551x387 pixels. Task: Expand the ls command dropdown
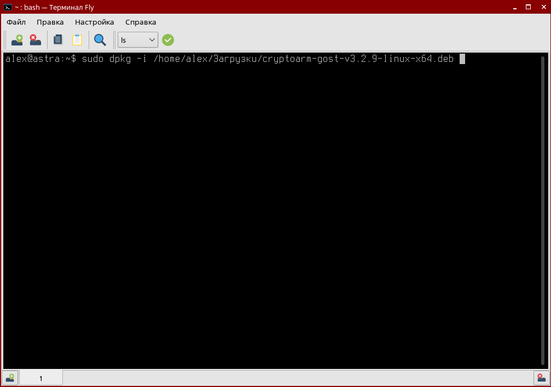point(153,39)
